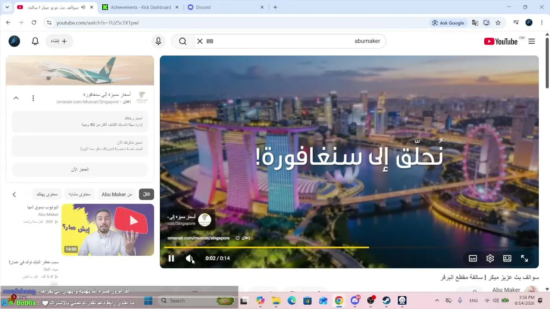The image size is (550, 309).
Task: Pause the playing video
Action: point(171,258)
